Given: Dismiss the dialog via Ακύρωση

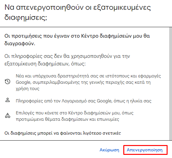Looking at the screenshot, I should (x=109, y=150).
